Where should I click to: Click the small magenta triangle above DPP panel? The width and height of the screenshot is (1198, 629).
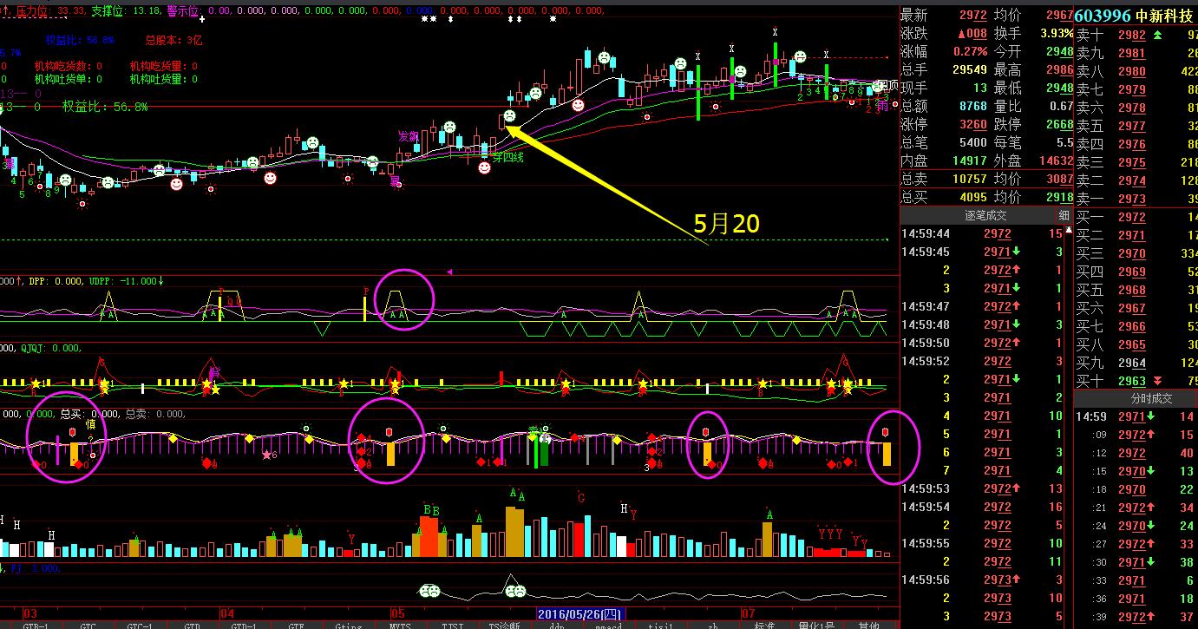click(449, 272)
